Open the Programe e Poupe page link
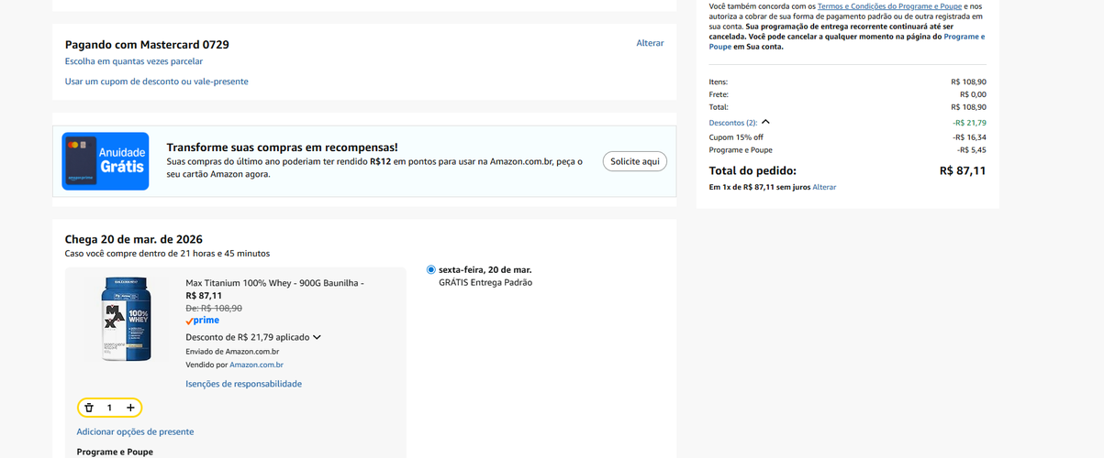 (846, 41)
